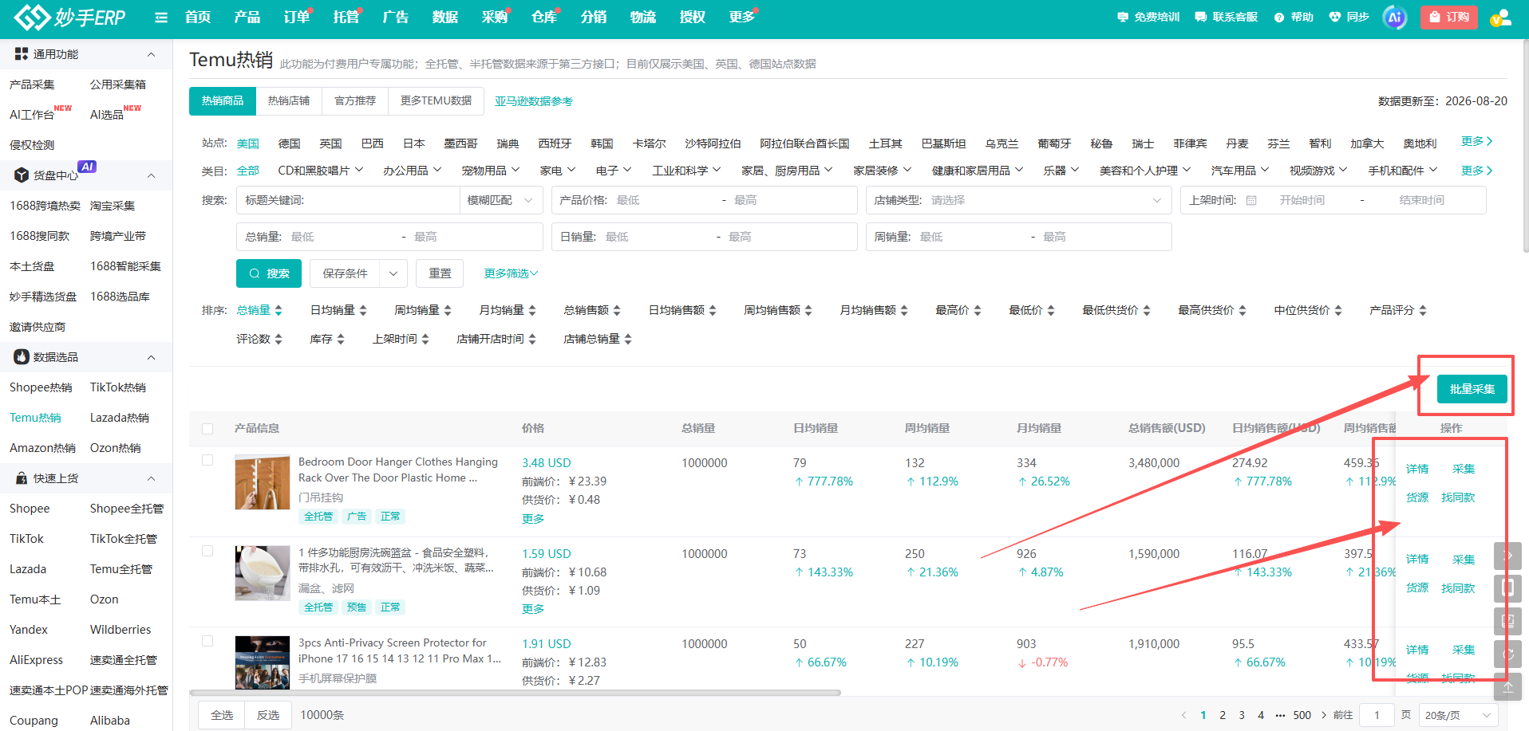Toggle the sidebar hamburger menu icon
The height and width of the screenshot is (731, 1529).
click(x=161, y=18)
